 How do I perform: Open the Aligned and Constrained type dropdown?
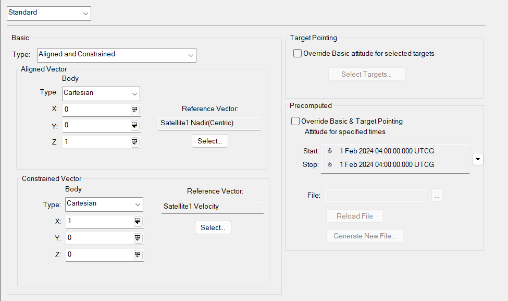pyautogui.click(x=116, y=55)
